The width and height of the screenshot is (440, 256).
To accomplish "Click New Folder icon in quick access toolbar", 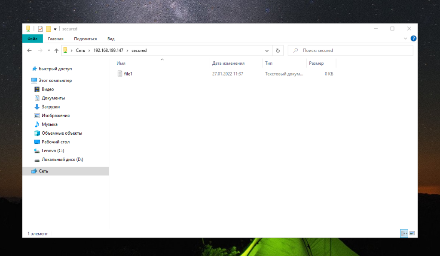I will tap(49, 29).
